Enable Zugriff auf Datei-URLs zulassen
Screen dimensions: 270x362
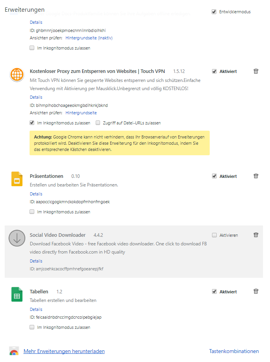[98, 123]
